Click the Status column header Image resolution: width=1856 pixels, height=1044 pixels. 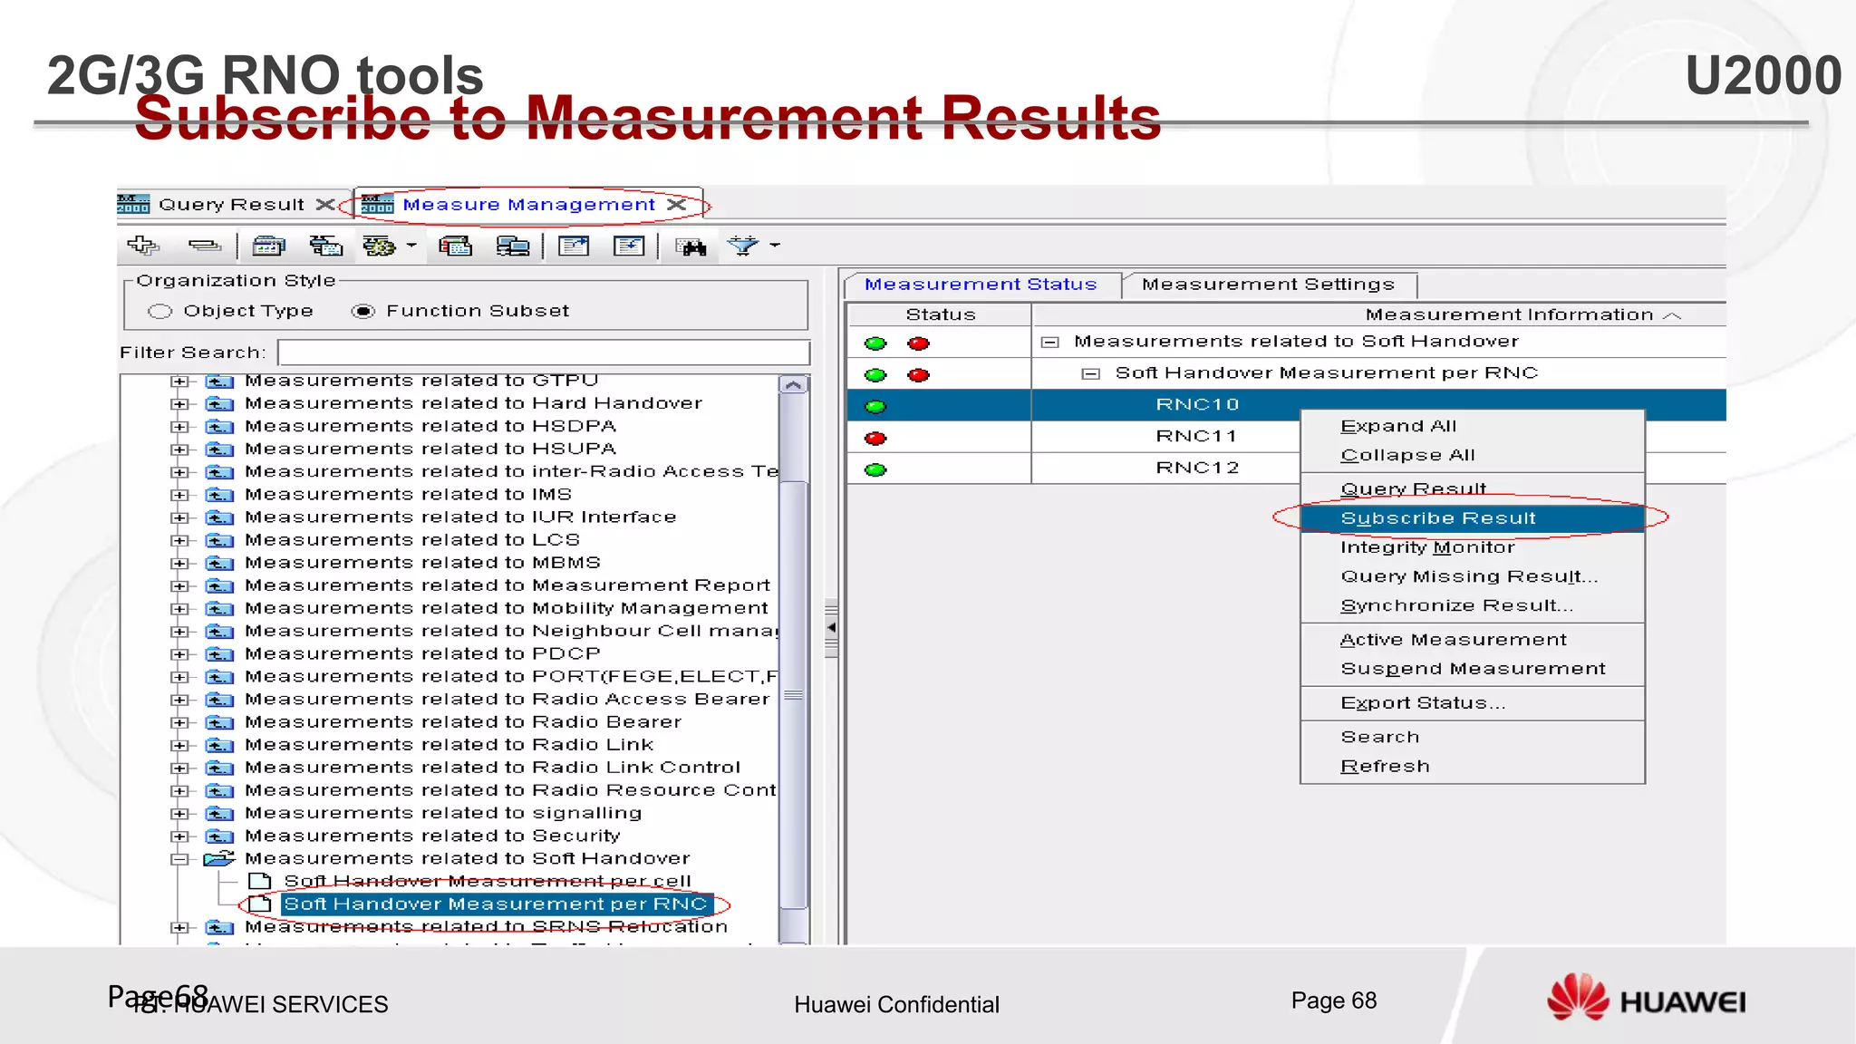click(940, 314)
